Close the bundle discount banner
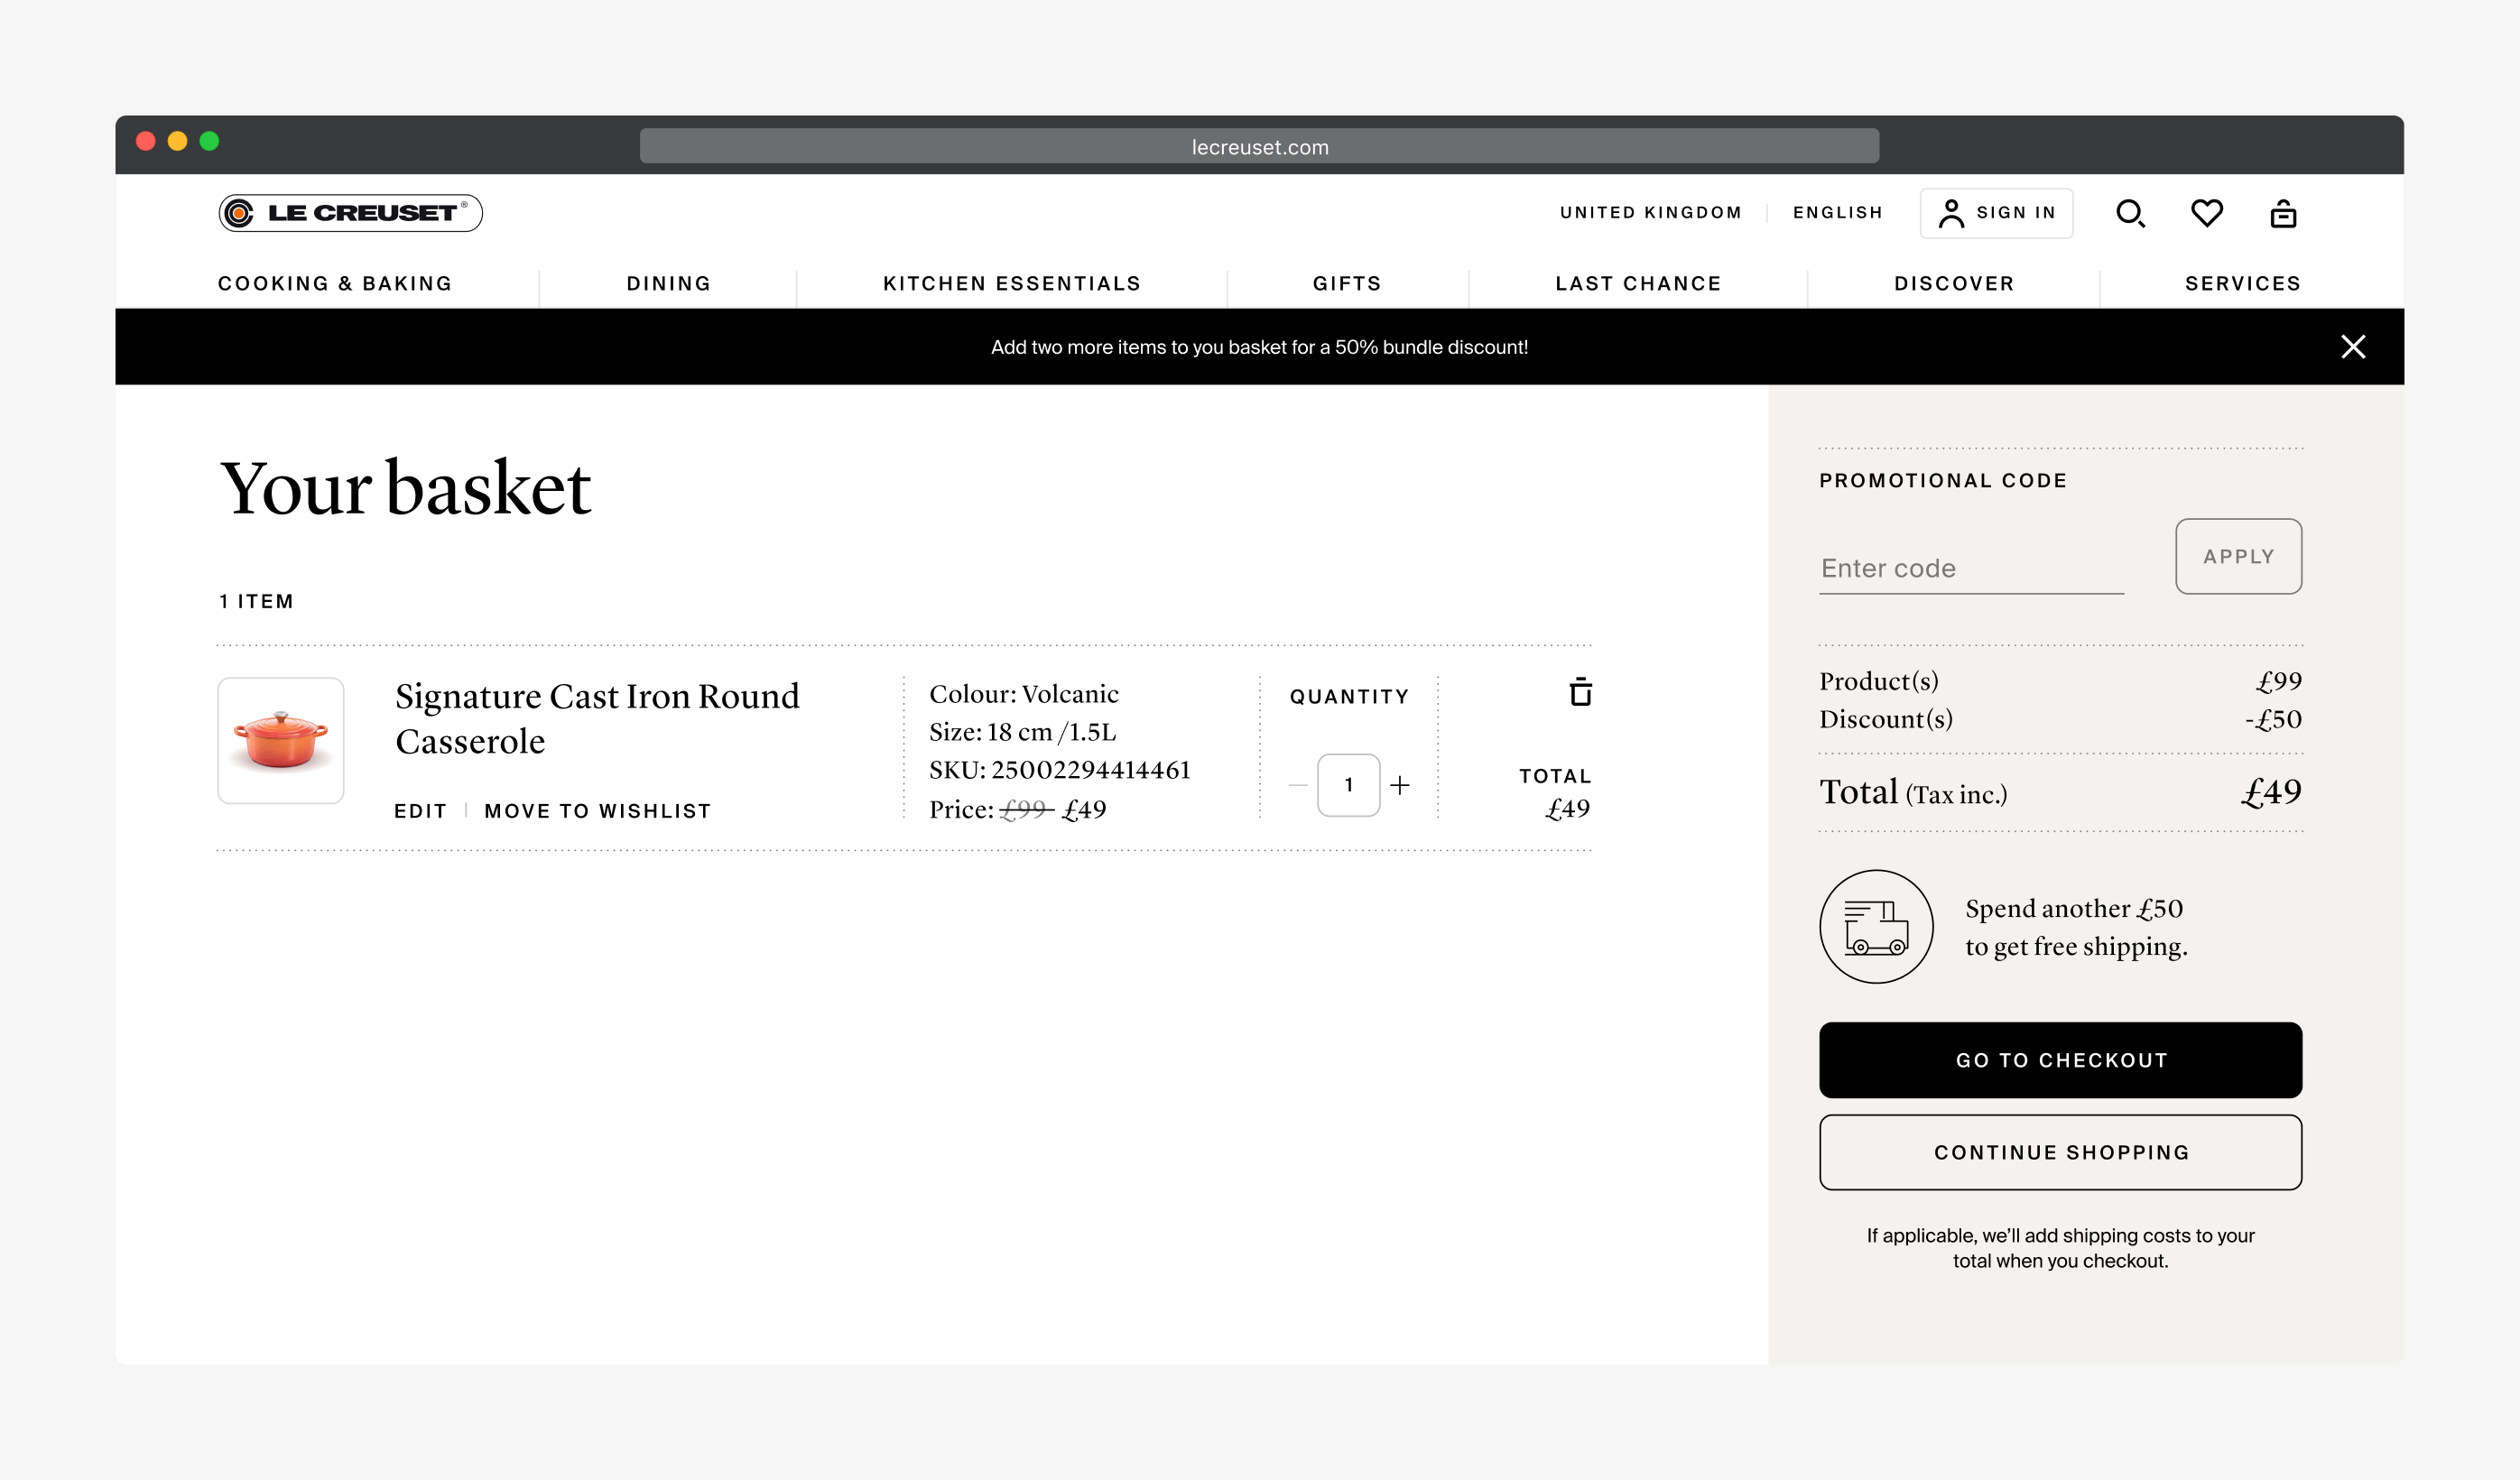Image resolution: width=2520 pixels, height=1480 pixels. point(2353,347)
